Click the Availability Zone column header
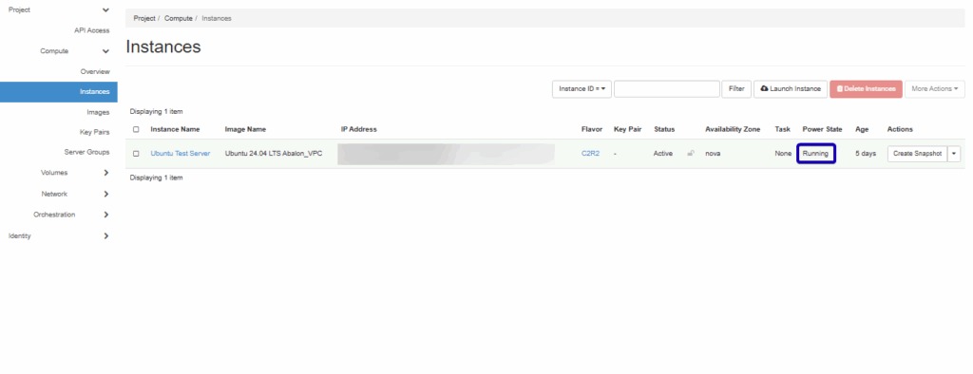The width and height of the screenshot is (973, 374). [x=733, y=129]
